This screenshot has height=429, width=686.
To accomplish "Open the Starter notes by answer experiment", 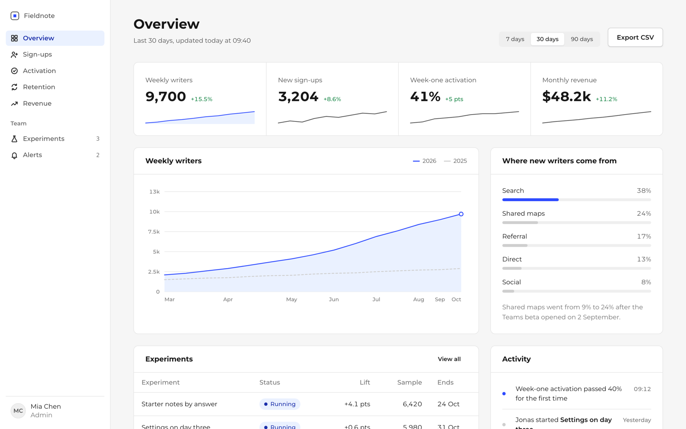I will point(179,404).
